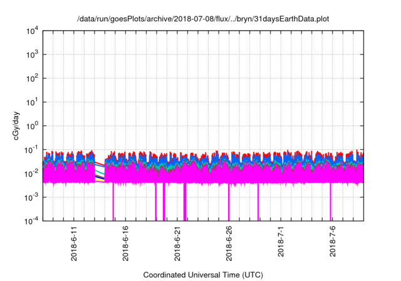Click the 10^4 y-axis tick label
This screenshot has height=281, width=401.
click(32, 31)
